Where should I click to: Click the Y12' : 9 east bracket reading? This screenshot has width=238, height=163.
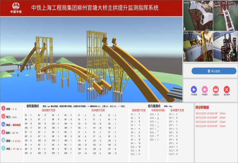[173, 154]
